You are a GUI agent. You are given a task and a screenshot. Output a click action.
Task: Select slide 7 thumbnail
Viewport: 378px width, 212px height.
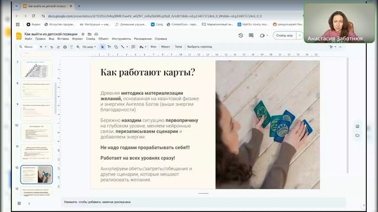(x=37, y=69)
